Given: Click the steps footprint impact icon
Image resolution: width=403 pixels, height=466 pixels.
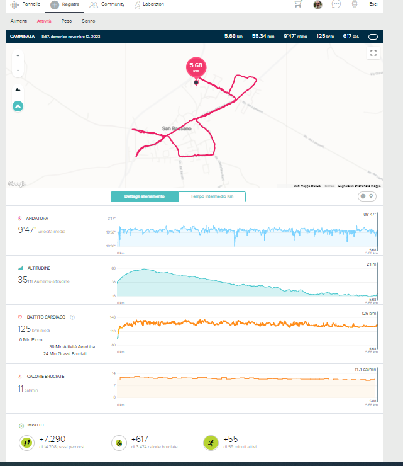Looking at the screenshot, I should click(x=26, y=443).
